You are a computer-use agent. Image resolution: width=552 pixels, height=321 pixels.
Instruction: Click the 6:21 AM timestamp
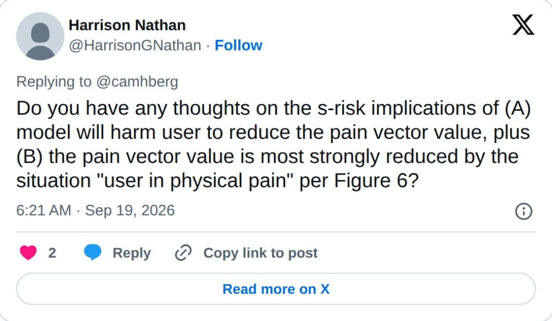pos(43,210)
